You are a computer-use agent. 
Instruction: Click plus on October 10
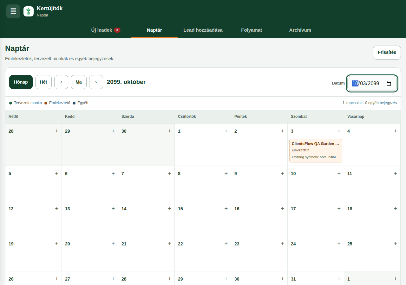pyautogui.click(x=339, y=173)
